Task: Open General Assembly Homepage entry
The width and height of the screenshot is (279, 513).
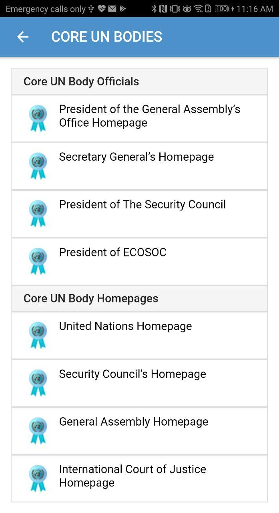Action: [139, 430]
